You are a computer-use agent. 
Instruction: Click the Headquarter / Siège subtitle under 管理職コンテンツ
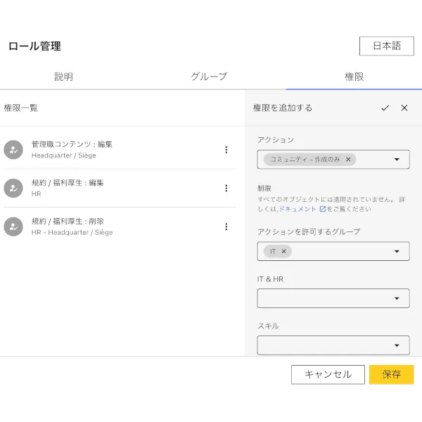pyautogui.click(x=64, y=155)
